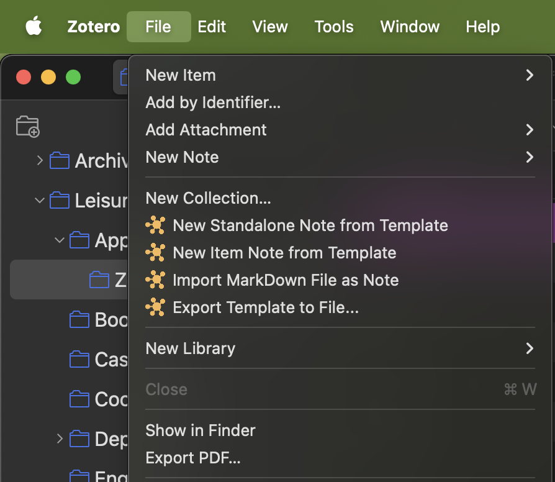The height and width of the screenshot is (482, 555).
Task: Click the icon beside New Standalone Note from Template
Action: coord(155,225)
